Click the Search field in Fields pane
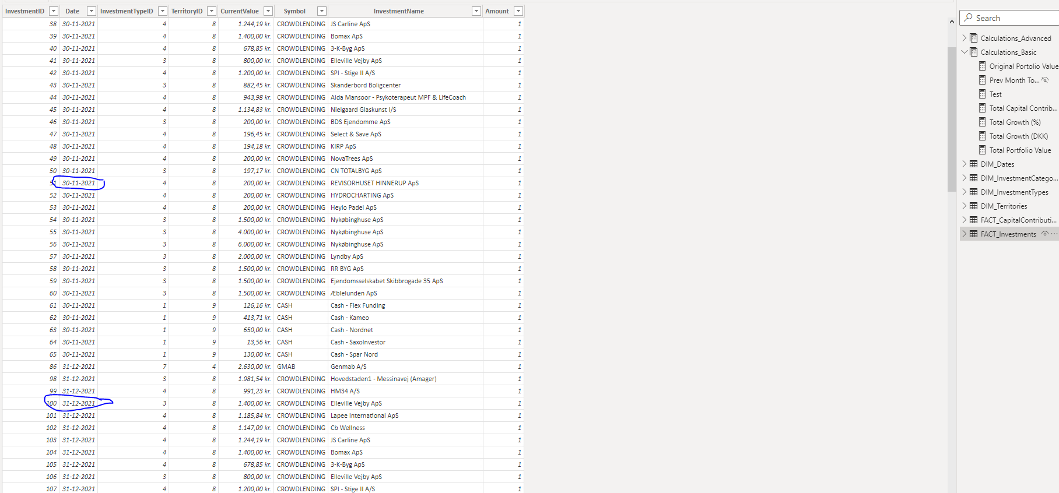This screenshot has width=1059, height=493. [x=1009, y=18]
